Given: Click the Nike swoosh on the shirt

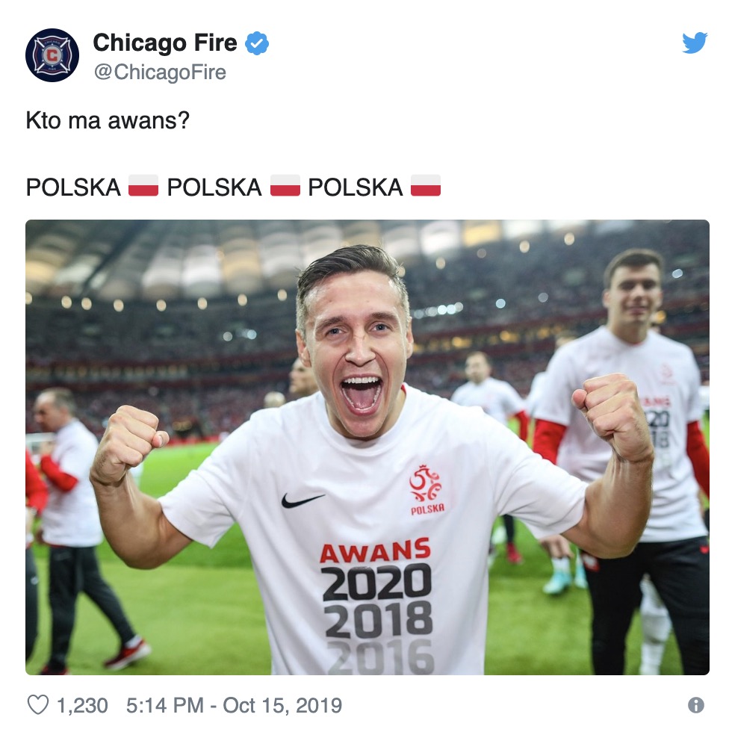Looking at the screenshot, I should (302, 500).
